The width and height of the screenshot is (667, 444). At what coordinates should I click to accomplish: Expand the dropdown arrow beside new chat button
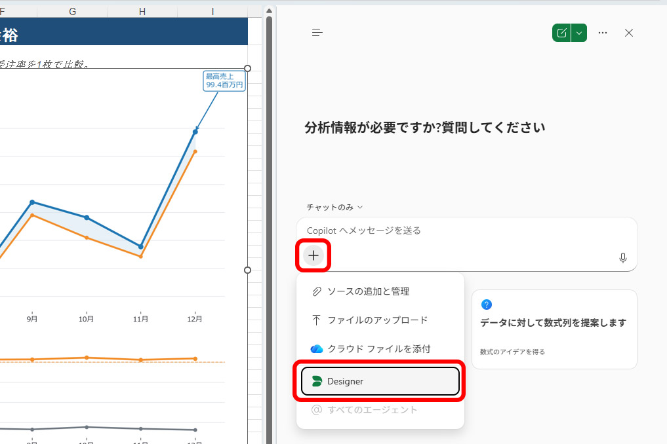(x=579, y=33)
